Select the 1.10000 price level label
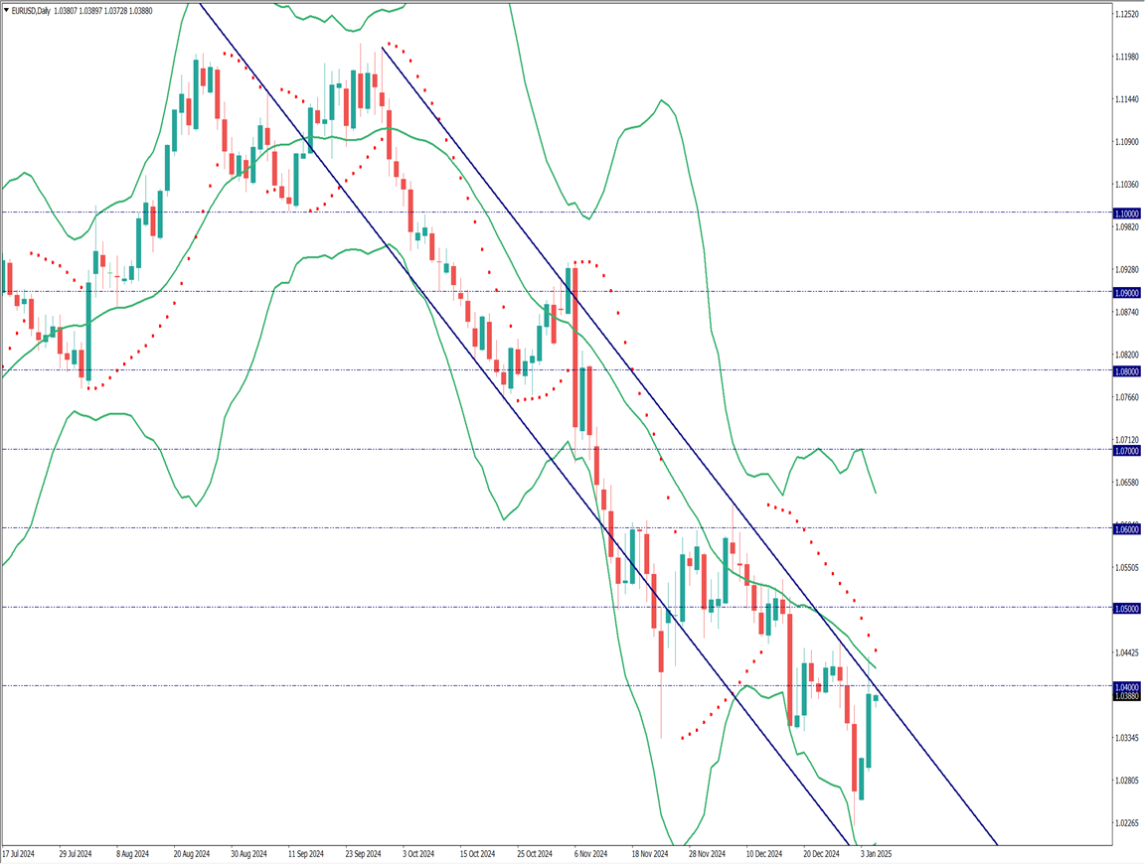This screenshot has width=1145, height=864. pyautogui.click(x=1127, y=214)
